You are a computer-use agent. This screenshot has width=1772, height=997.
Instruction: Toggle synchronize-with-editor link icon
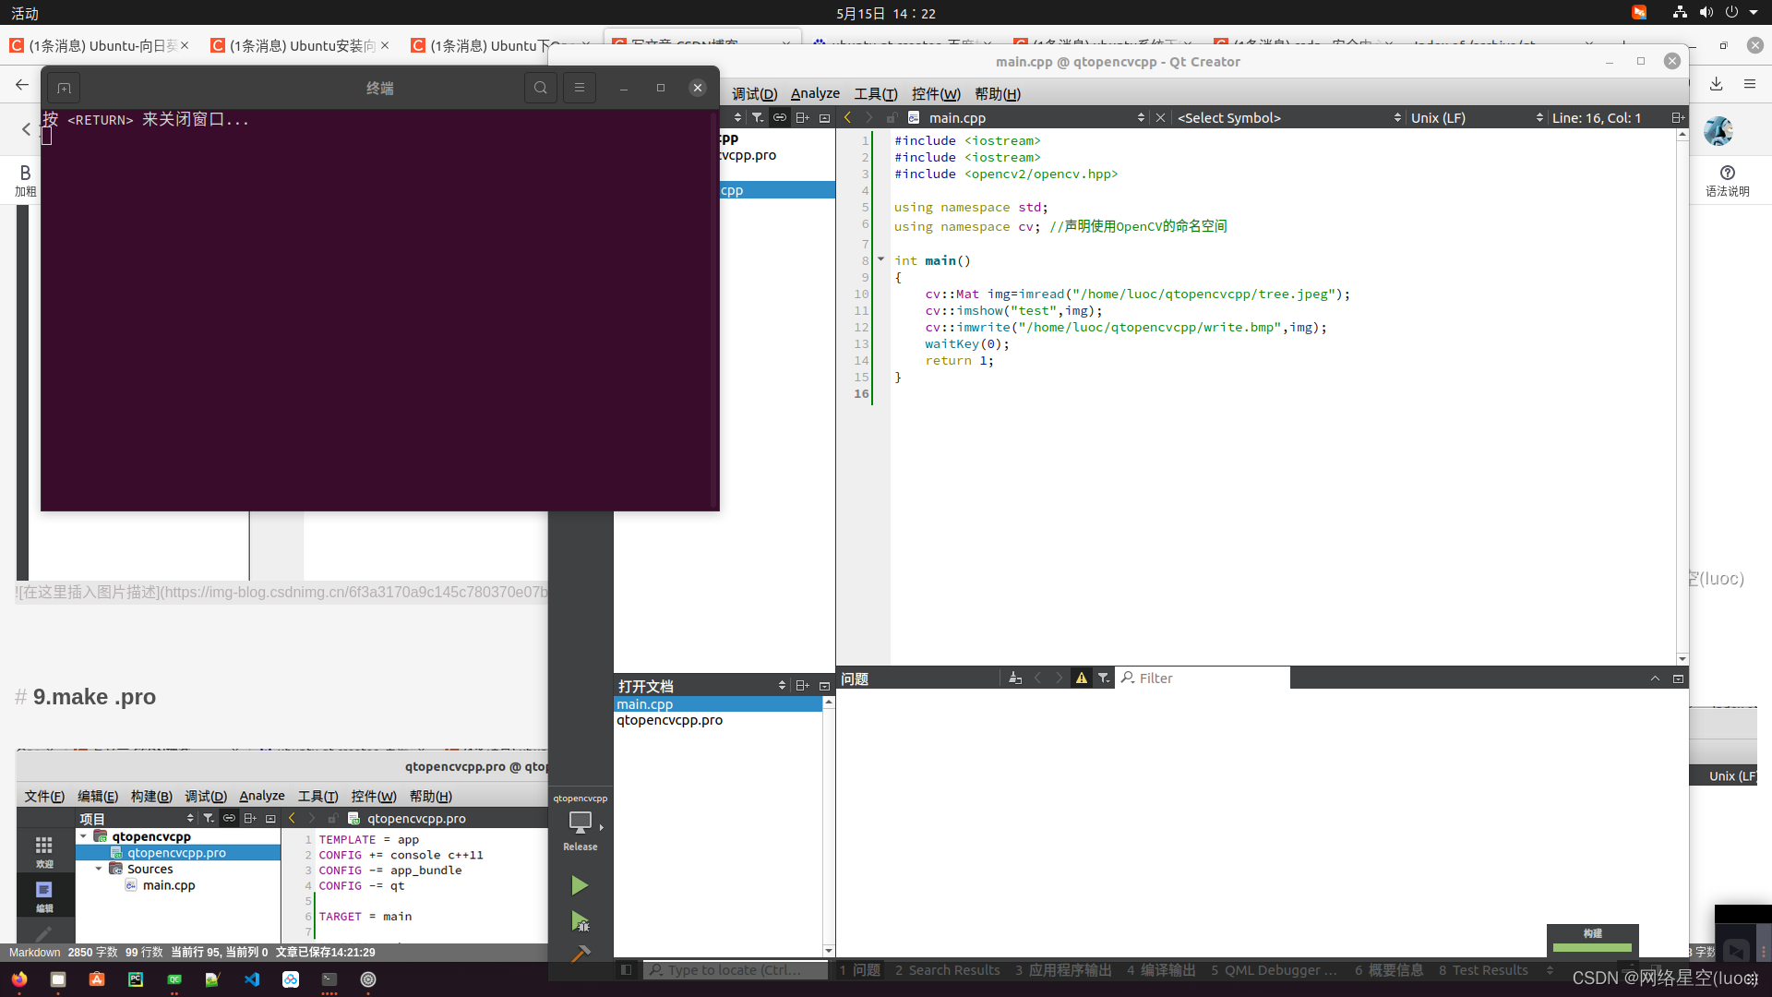click(x=779, y=118)
